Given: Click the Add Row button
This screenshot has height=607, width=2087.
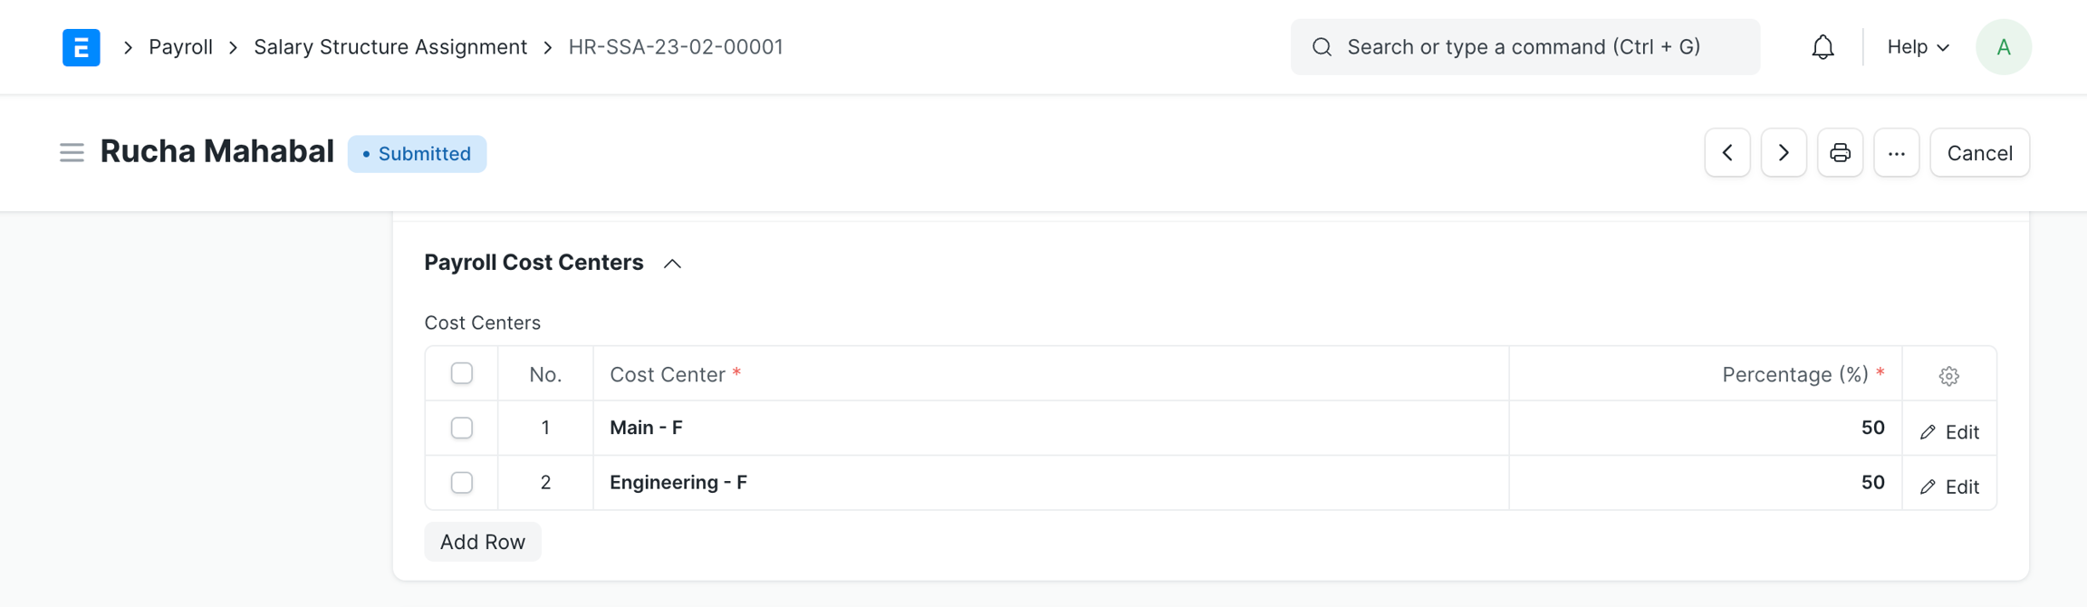Looking at the screenshot, I should tap(482, 542).
